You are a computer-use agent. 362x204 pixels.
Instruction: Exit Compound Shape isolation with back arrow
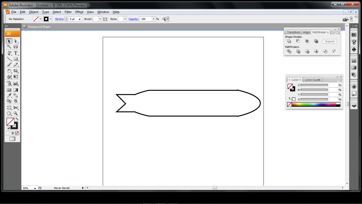[x=24, y=27]
